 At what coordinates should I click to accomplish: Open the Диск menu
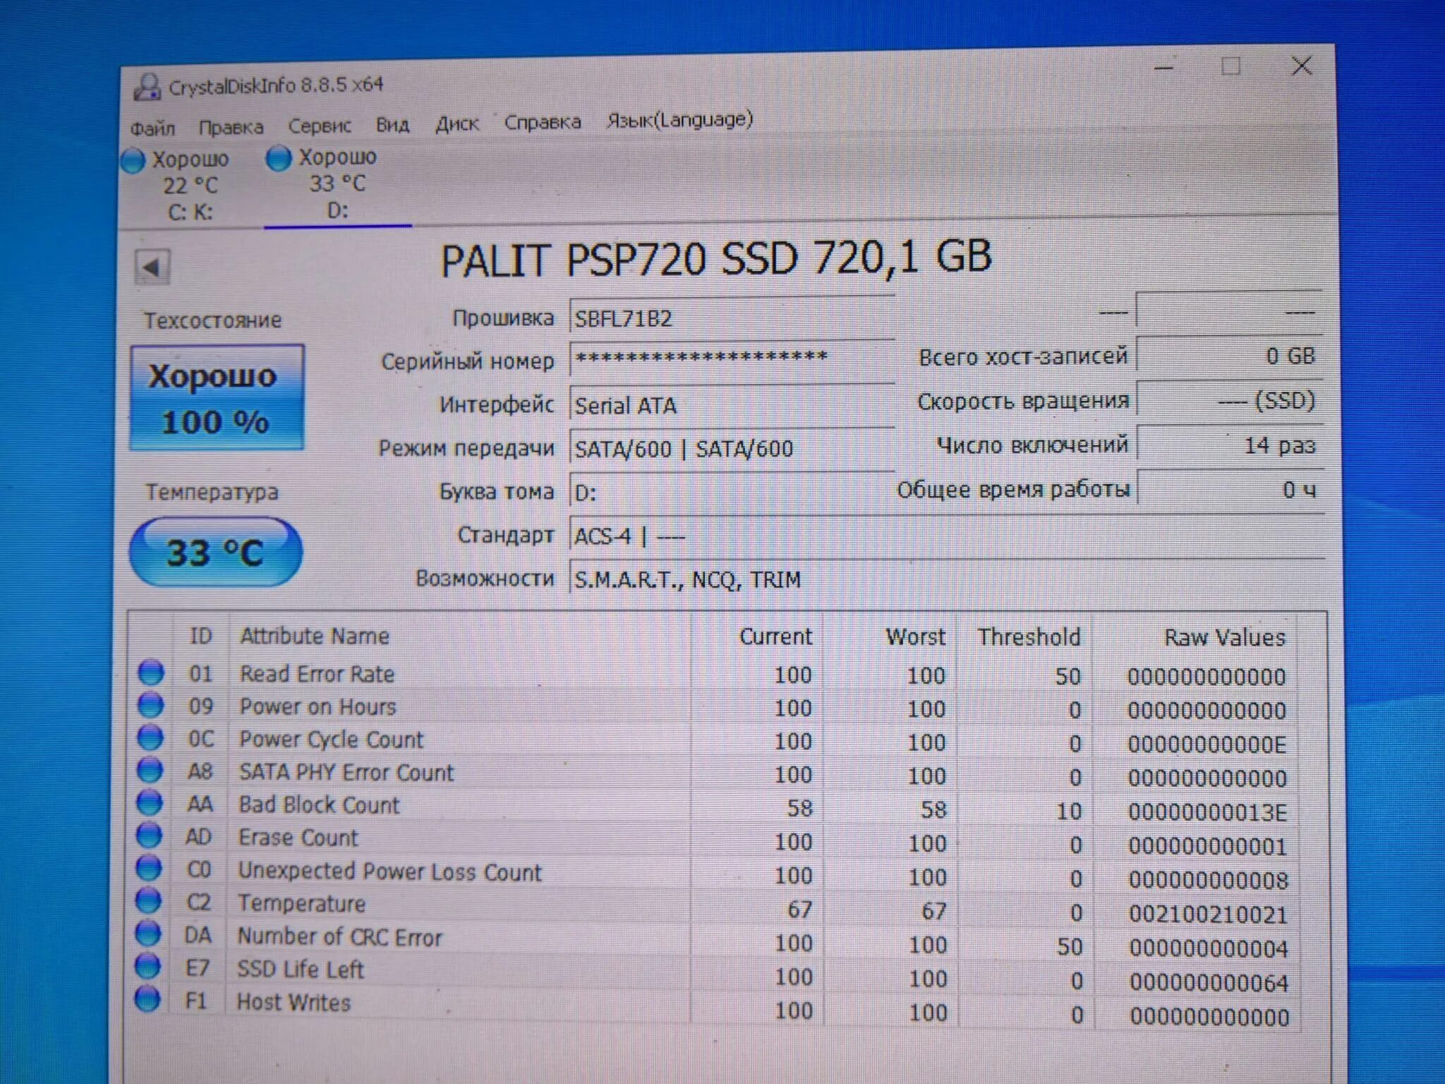[x=457, y=124]
